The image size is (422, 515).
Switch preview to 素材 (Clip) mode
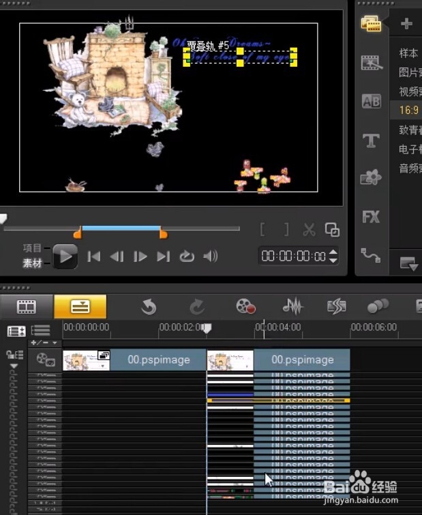tap(32, 263)
